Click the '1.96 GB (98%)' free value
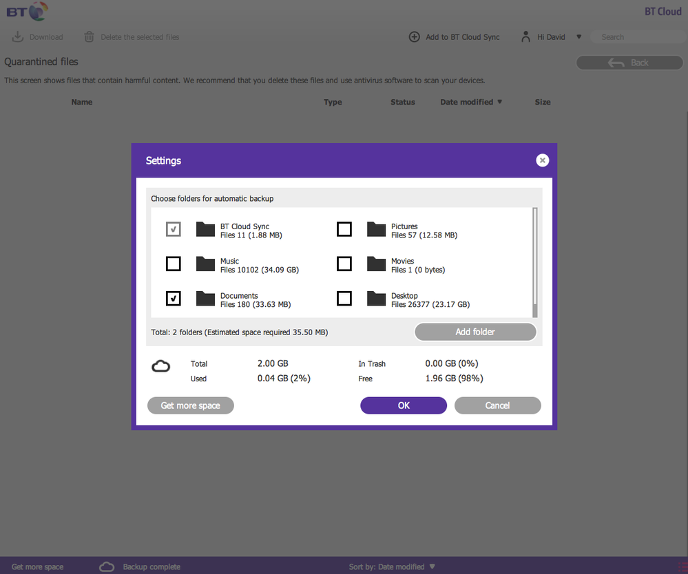The height and width of the screenshot is (574, 688). [x=454, y=378]
